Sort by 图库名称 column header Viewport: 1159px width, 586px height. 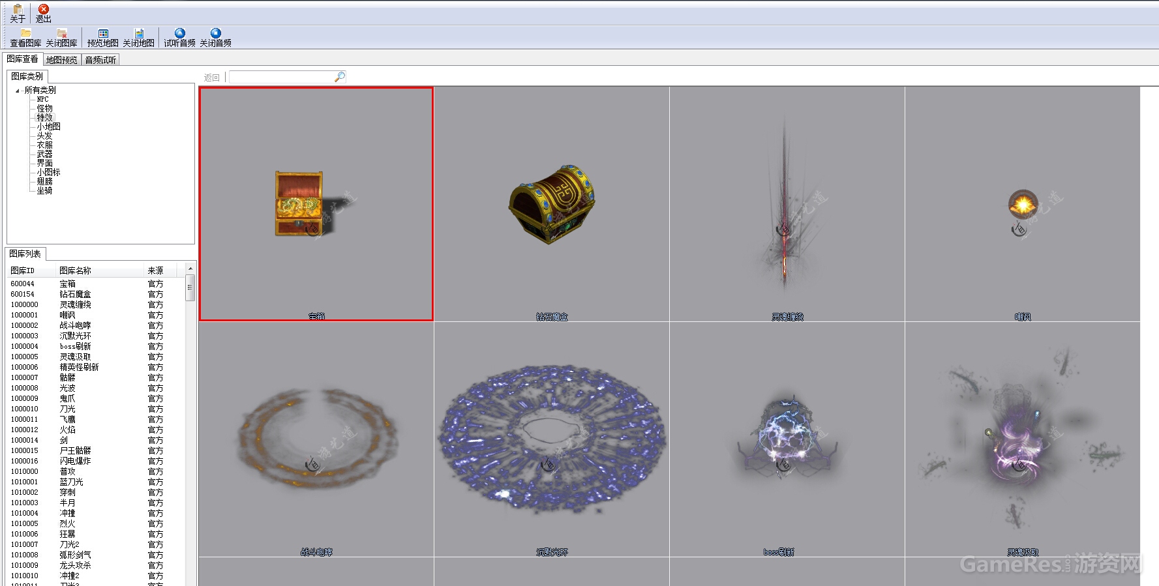point(100,271)
